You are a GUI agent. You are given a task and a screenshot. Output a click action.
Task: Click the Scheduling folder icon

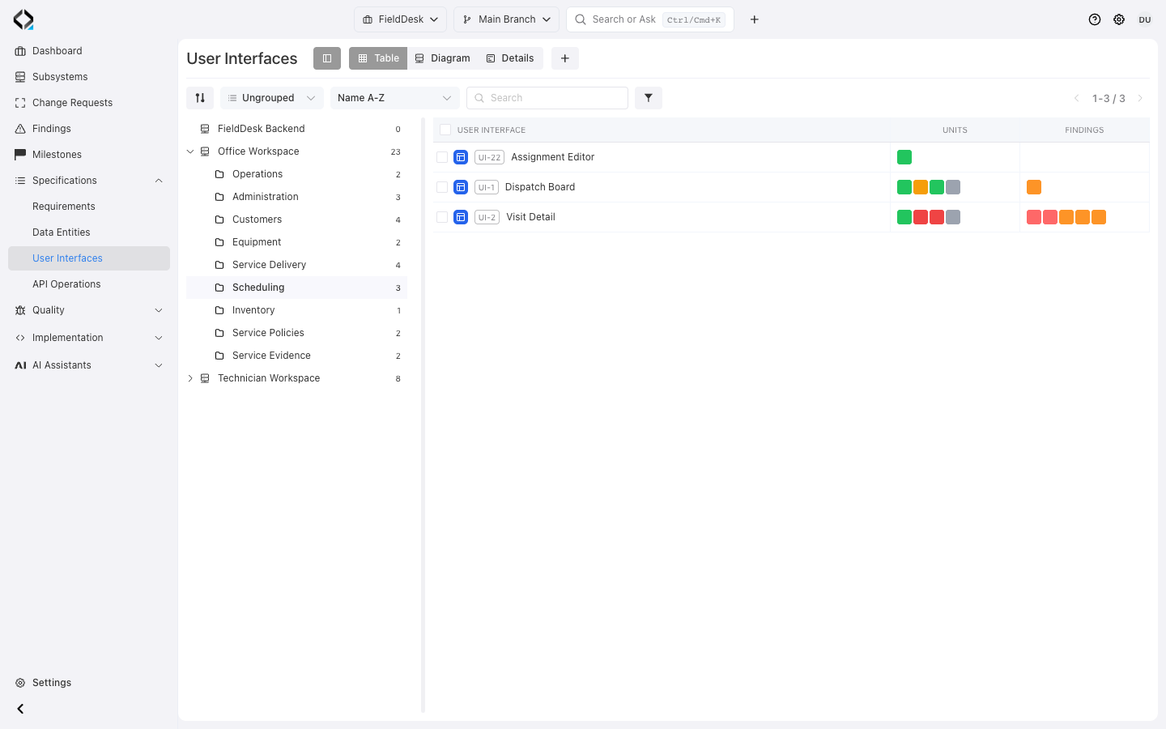[219, 288]
